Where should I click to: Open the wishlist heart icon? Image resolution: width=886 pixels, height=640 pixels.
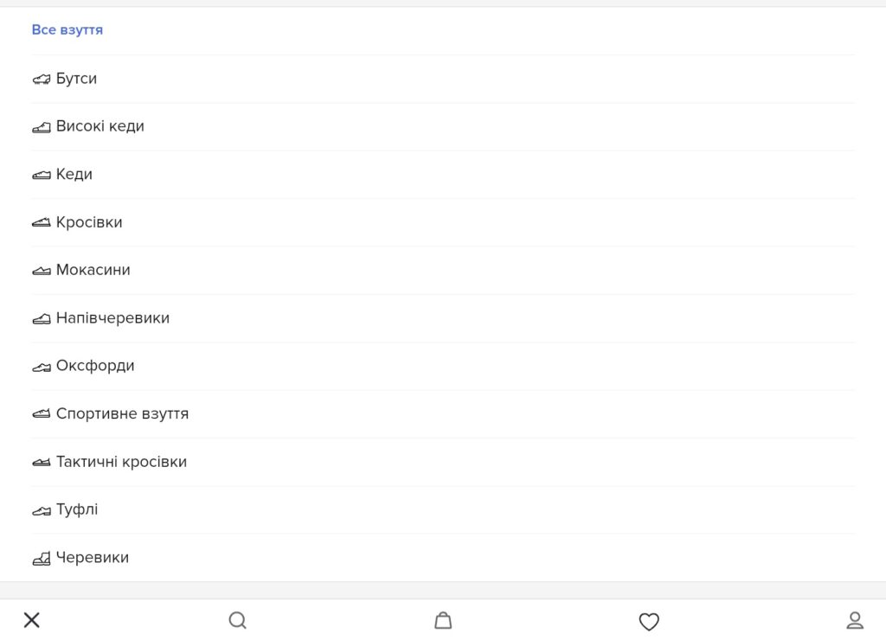pos(649,620)
